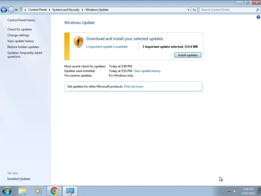Expand the root arrow before Control Panel breadcrumb
This screenshot has width=261, height=196.
25,10
